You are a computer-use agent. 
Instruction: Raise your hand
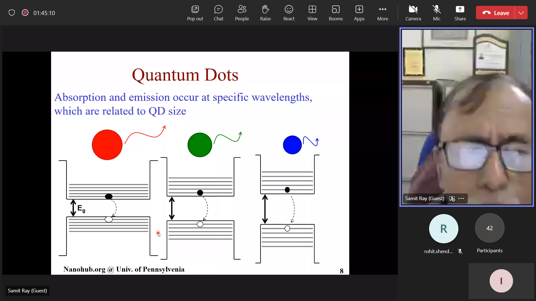tap(265, 13)
